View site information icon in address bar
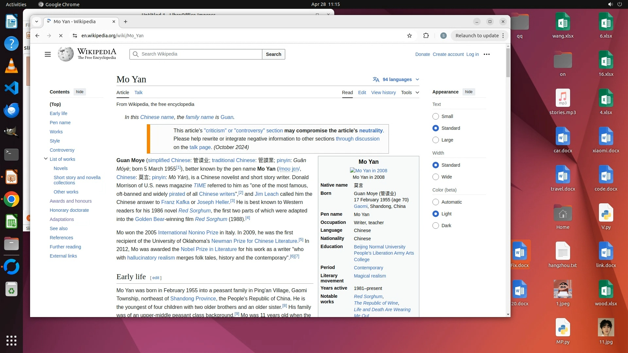Viewport: 628px width, 353px height. pos(75,36)
